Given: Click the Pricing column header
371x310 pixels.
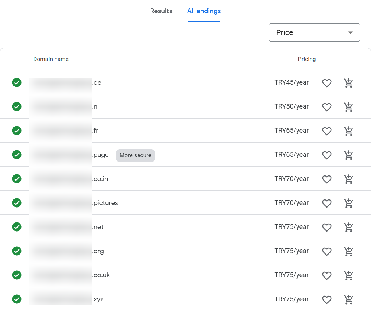Looking at the screenshot, I should pos(306,59).
